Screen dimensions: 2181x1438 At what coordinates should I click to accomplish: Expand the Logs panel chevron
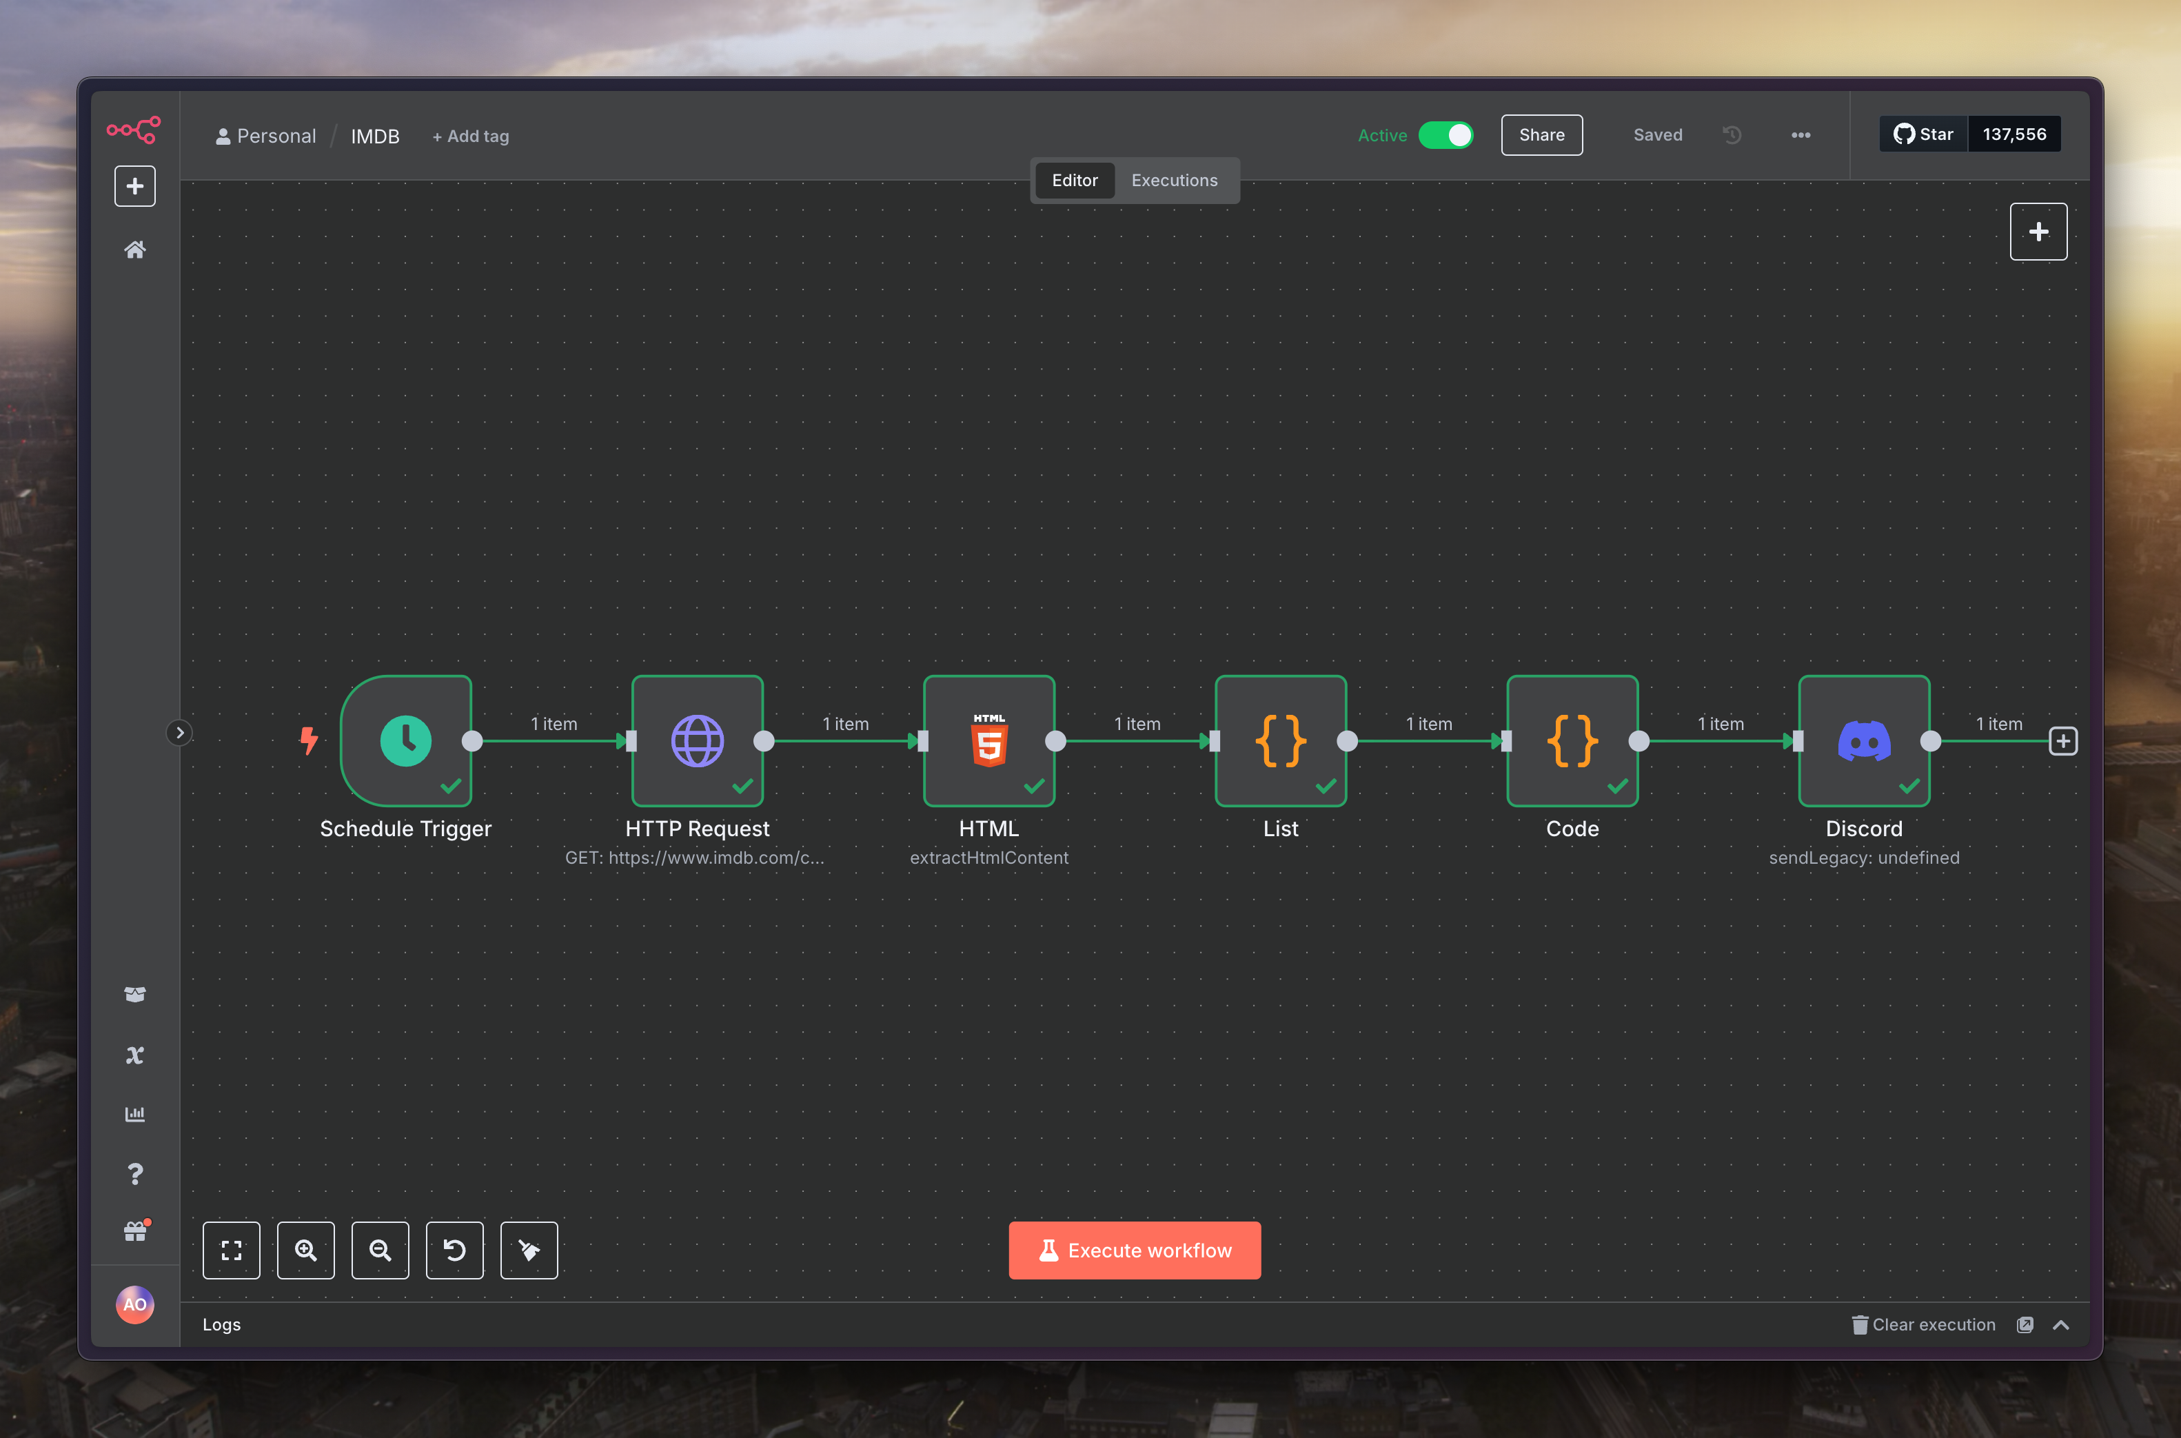coord(2061,1324)
